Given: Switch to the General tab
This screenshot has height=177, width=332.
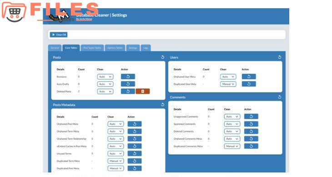Looking at the screenshot, I should [x=55, y=48].
